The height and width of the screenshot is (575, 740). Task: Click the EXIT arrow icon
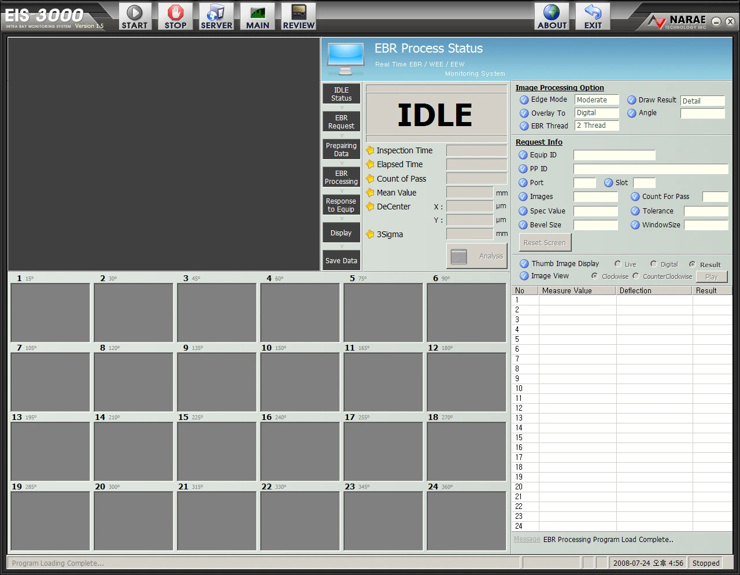click(x=593, y=16)
